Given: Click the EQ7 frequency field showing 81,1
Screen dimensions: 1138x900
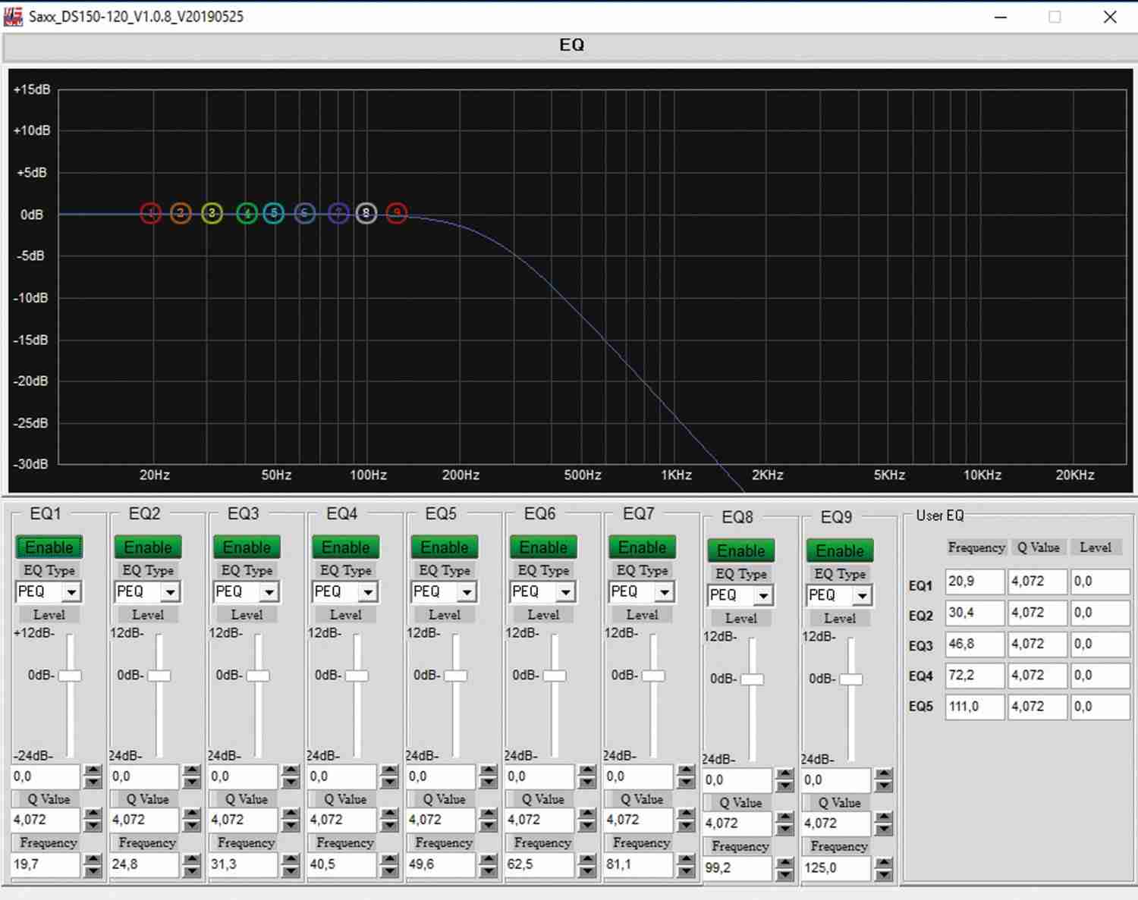Looking at the screenshot, I should (639, 864).
